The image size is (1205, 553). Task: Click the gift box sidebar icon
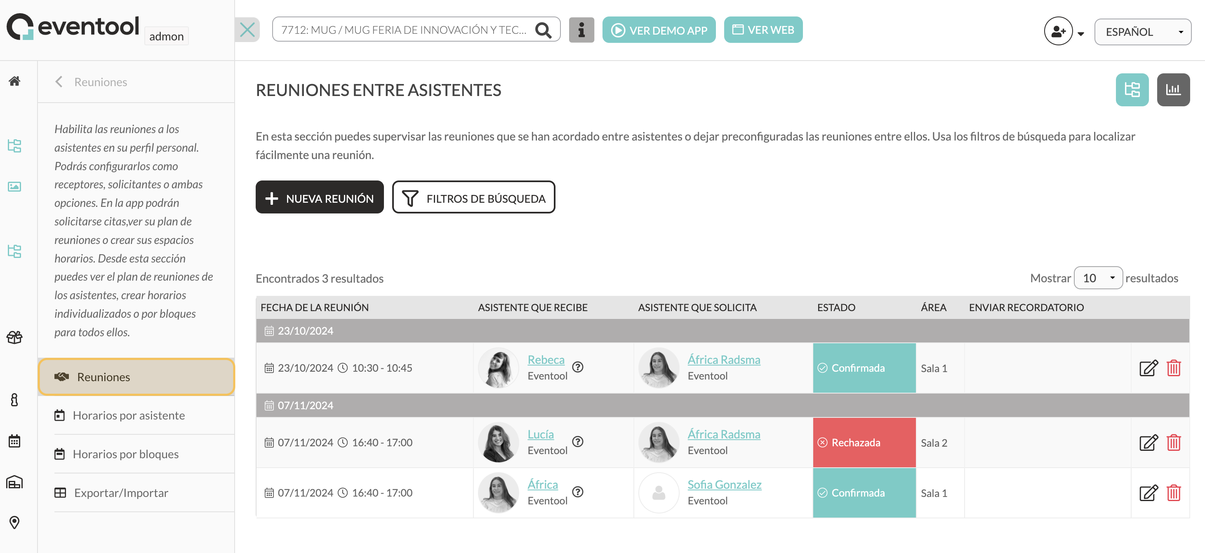14,337
